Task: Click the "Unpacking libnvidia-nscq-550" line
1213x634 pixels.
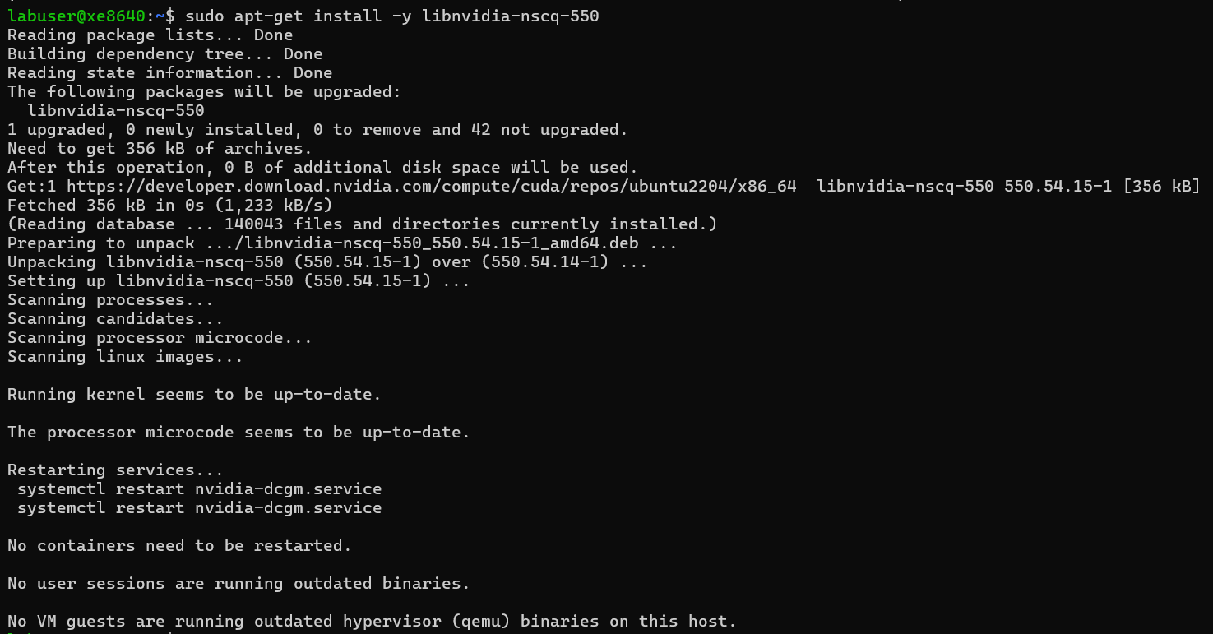Action: coord(327,262)
